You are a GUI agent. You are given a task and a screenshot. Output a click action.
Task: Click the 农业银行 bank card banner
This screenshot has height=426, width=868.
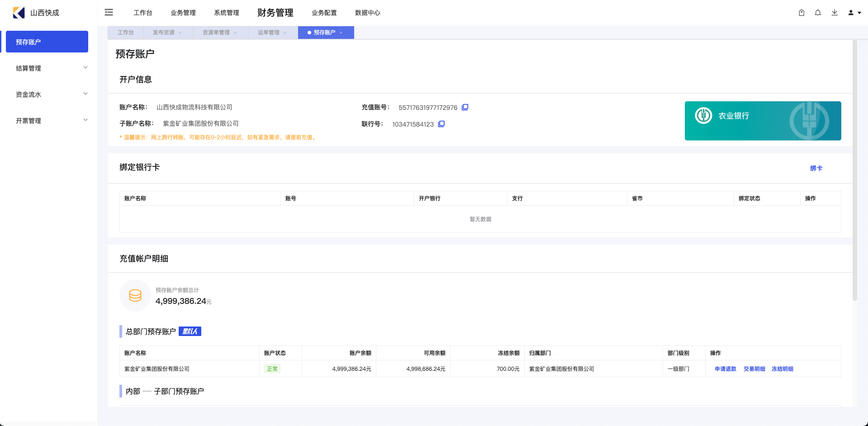click(x=763, y=121)
